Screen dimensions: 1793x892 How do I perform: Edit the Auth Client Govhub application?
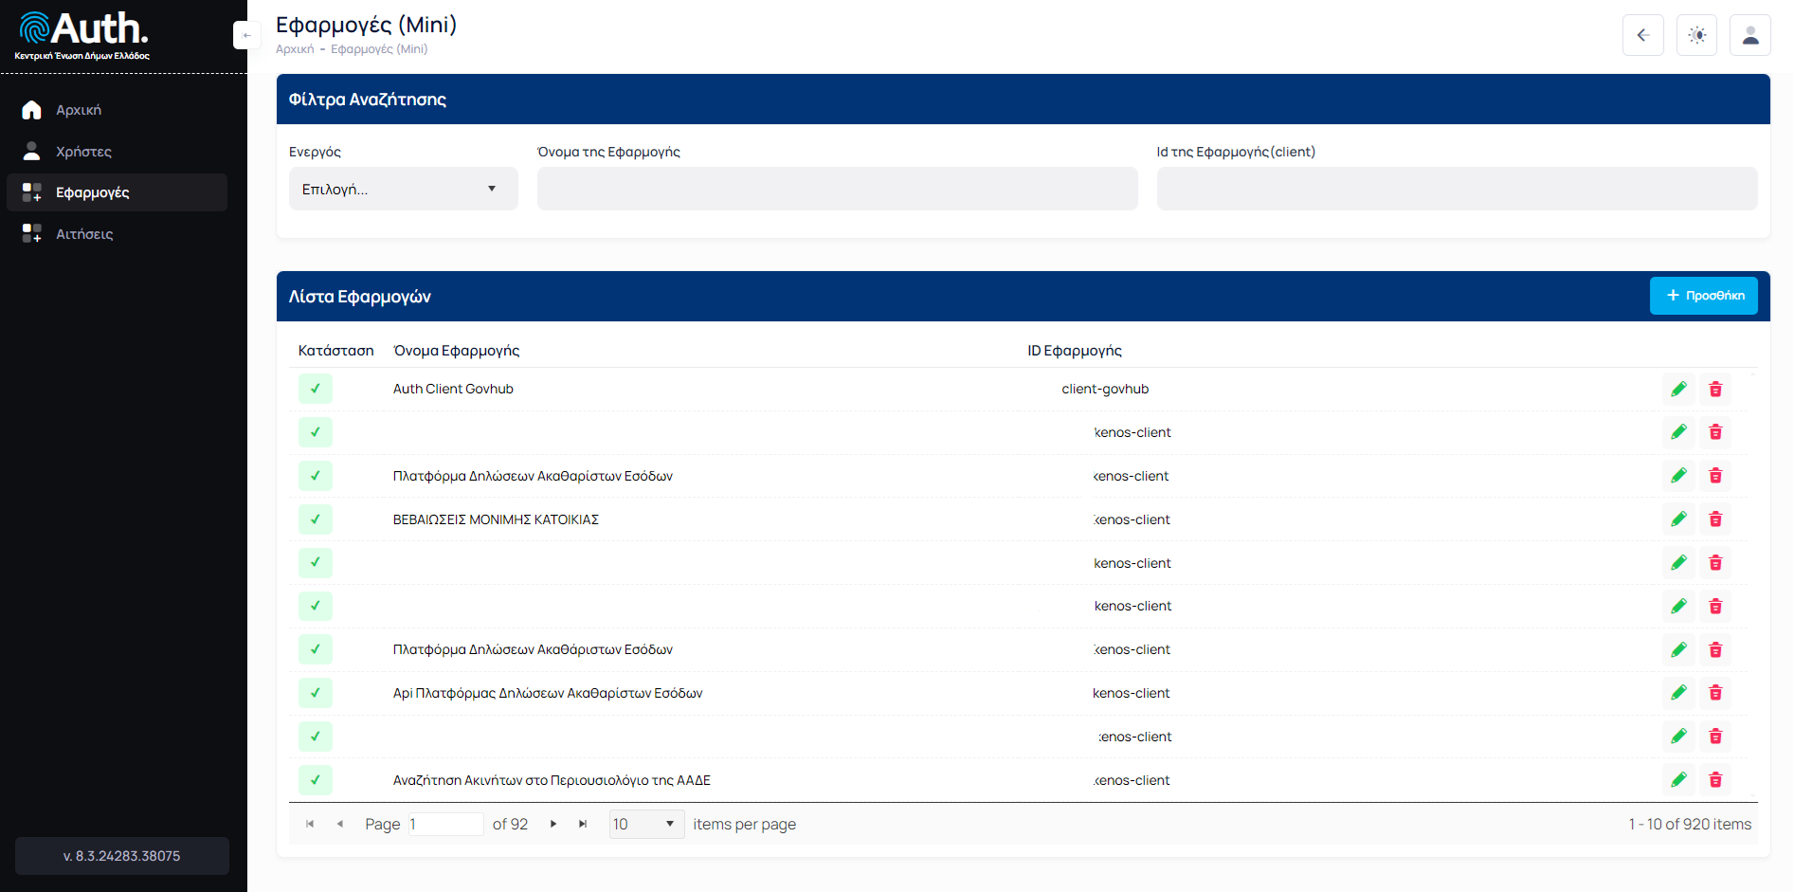[x=1678, y=389]
